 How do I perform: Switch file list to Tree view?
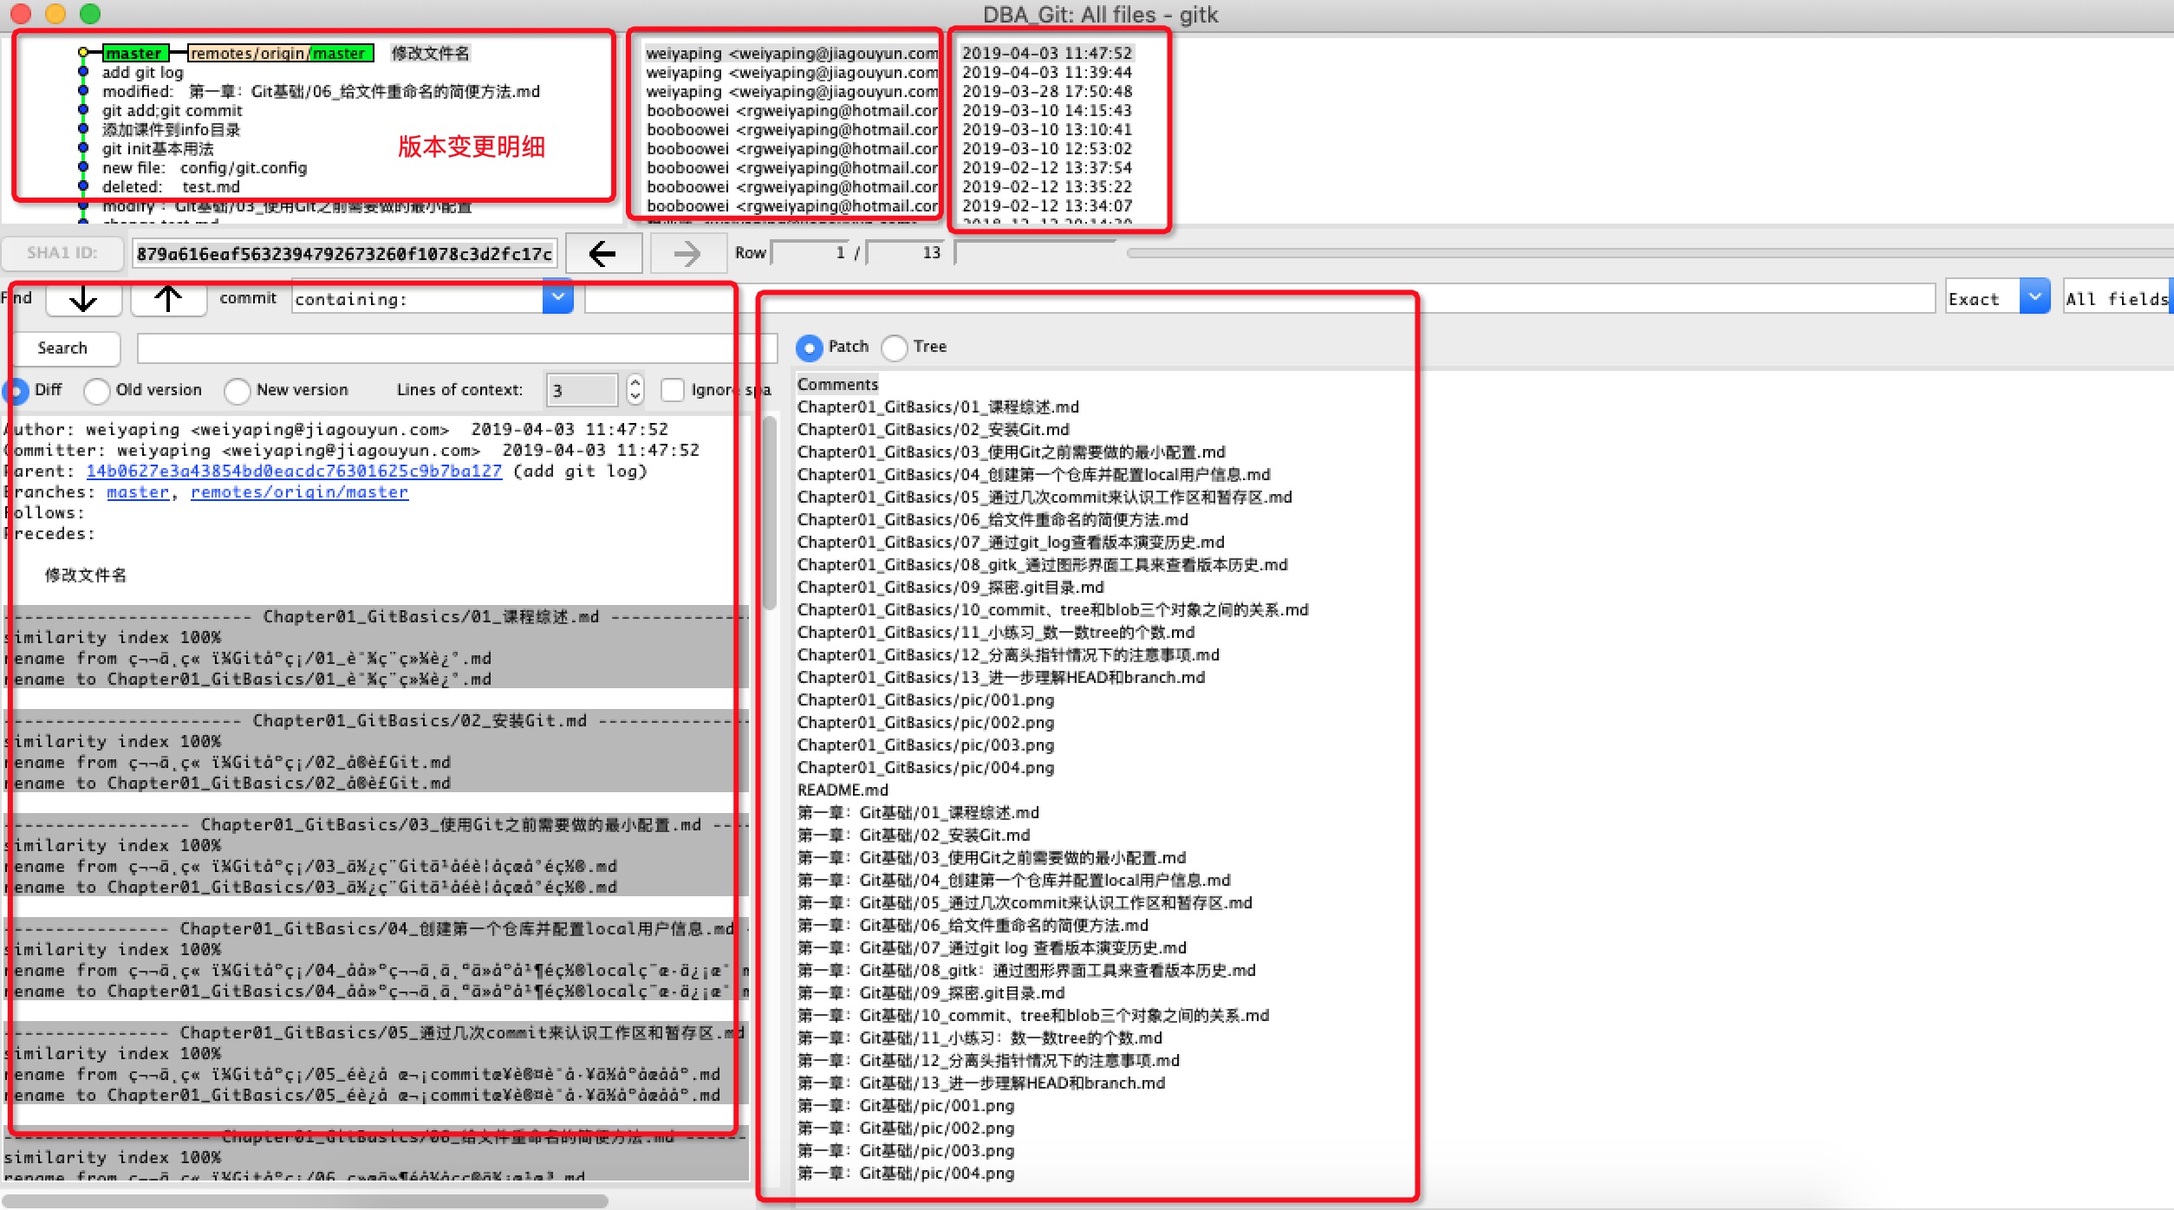tap(895, 348)
